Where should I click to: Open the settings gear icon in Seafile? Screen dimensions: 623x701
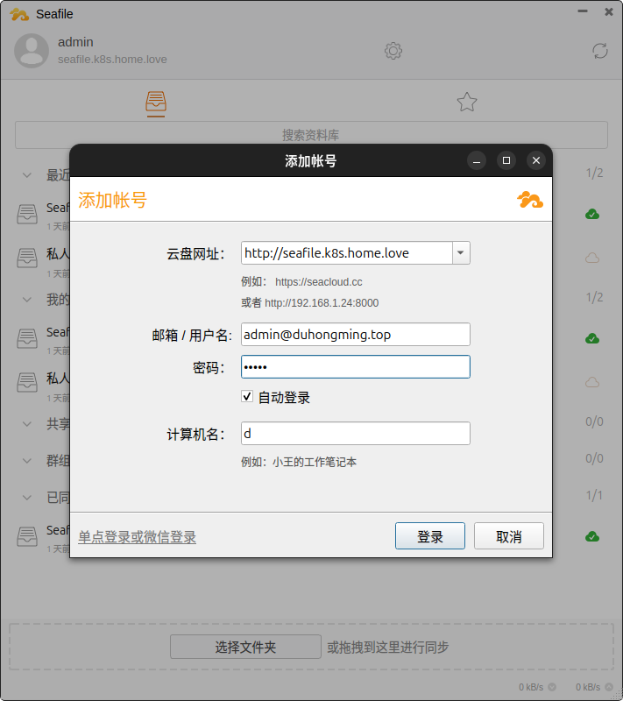click(393, 51)
